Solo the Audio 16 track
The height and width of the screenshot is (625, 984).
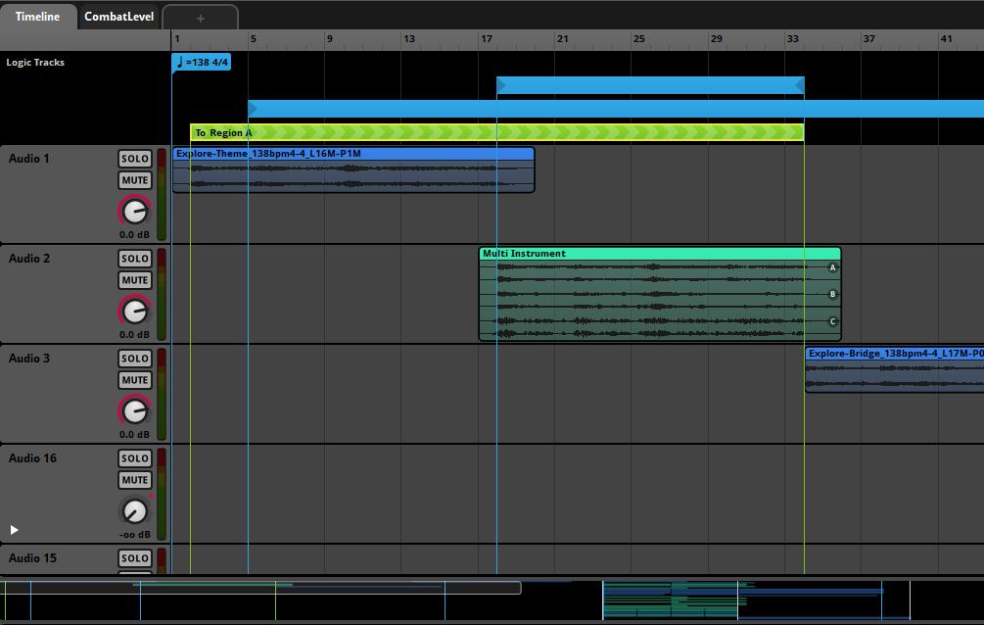point(135,457)
